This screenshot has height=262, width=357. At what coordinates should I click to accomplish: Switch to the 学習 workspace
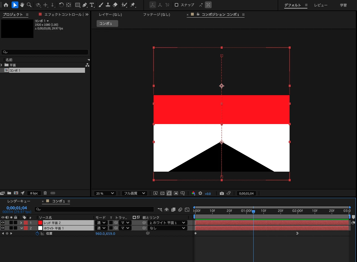(343, 5)
